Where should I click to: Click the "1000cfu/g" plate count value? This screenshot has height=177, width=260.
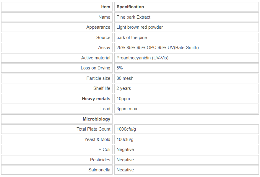tap(126, 129)
